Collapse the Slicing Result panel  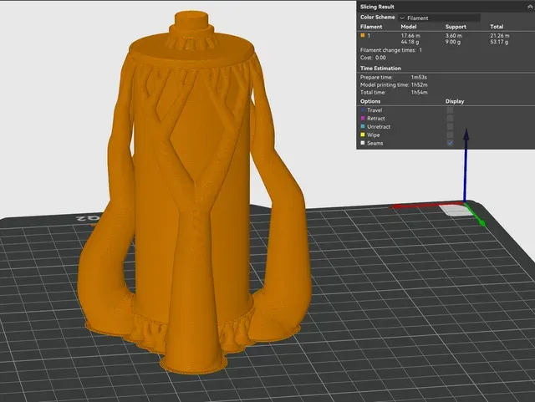tap(532, 7)
